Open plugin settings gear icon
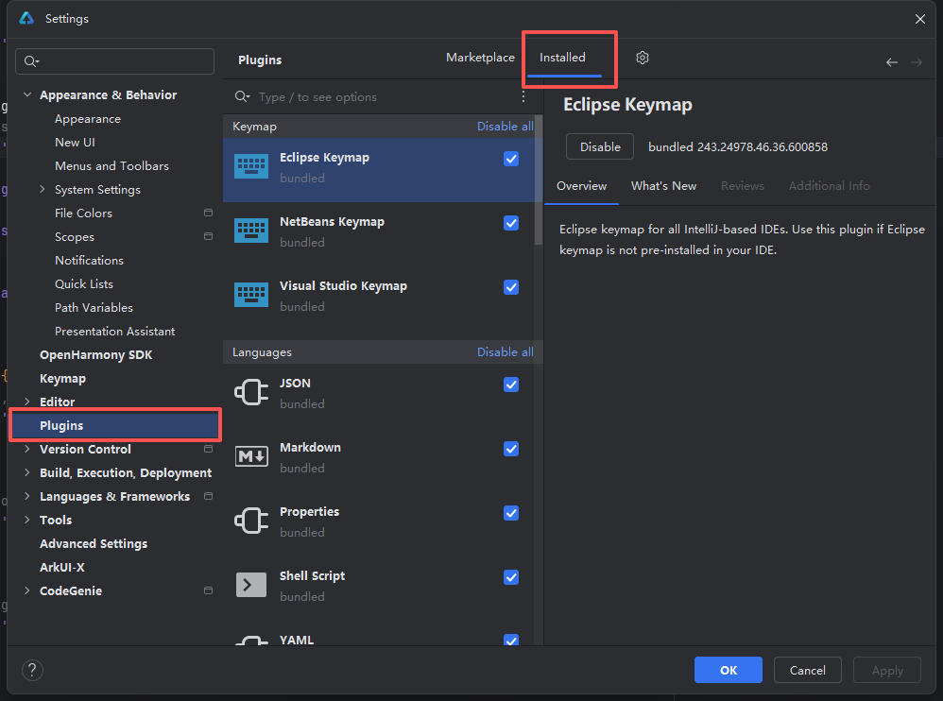This screenshot has width=943, height=701. pyautogui.click(x=643, y=58)
